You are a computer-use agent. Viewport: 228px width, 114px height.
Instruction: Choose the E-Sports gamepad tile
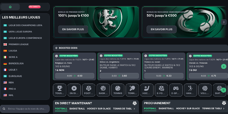176,90
